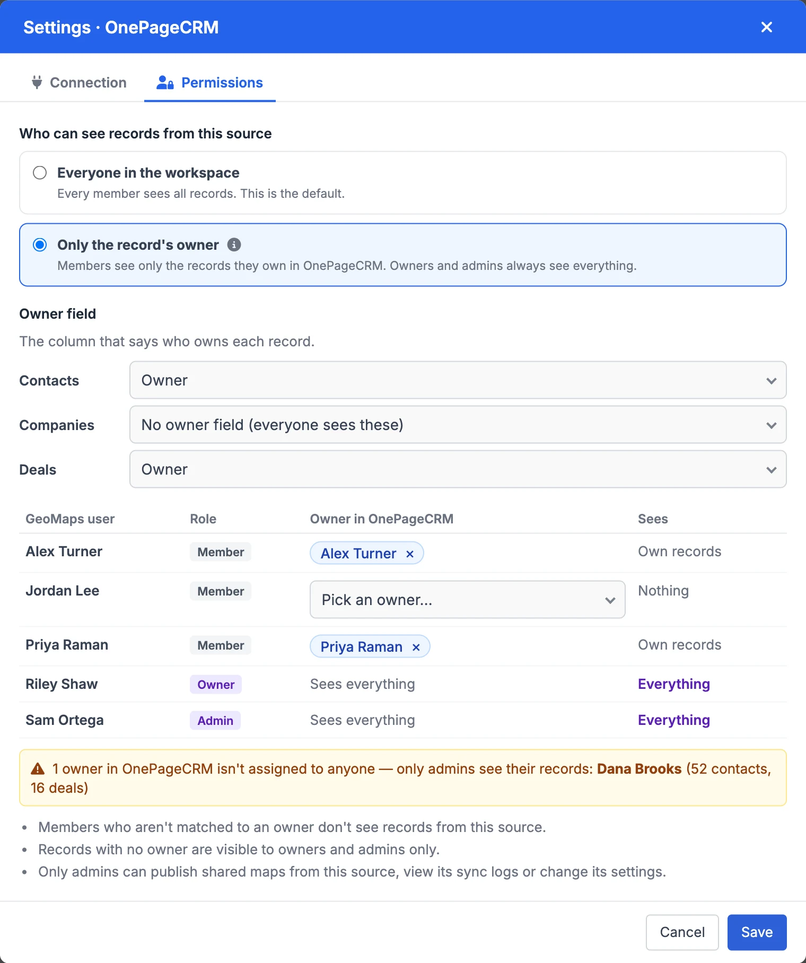This screenshot has height=963, width=806.
Task: Click the Member badge in Jordan Lee's row
Action: (x=221, y=591)
